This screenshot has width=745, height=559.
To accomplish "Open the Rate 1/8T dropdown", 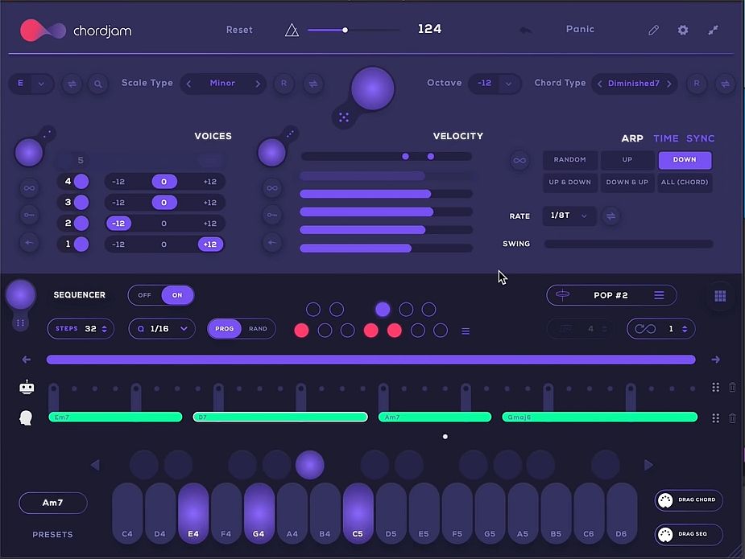I will (x=569, y=216).
